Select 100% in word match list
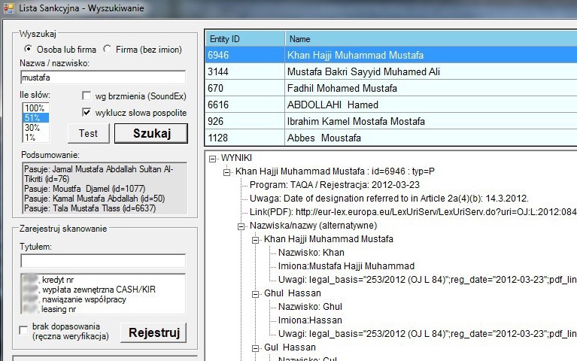Screen dimensions: 577x361 [x=35, y=108]
